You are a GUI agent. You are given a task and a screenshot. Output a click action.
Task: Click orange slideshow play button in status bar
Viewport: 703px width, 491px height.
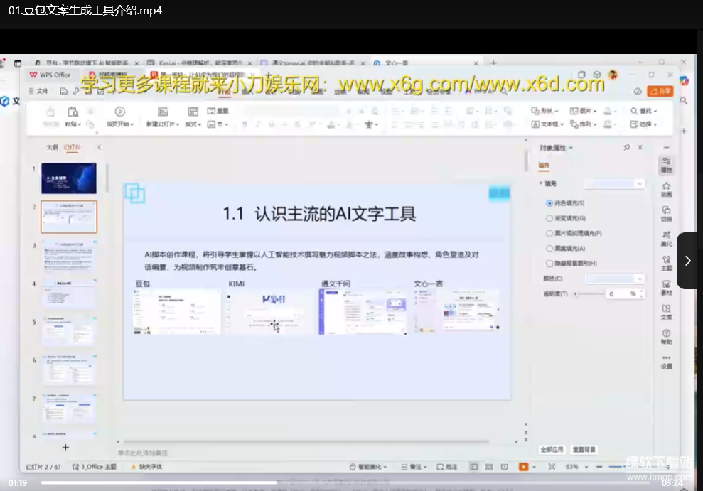[523, 467]
